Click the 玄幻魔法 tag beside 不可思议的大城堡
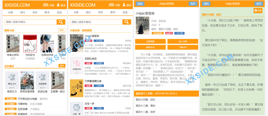This screenshot has height=116, width=268. coord(10,99)
